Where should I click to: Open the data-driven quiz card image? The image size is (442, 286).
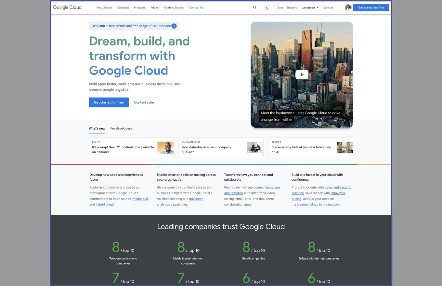[255, 148]
